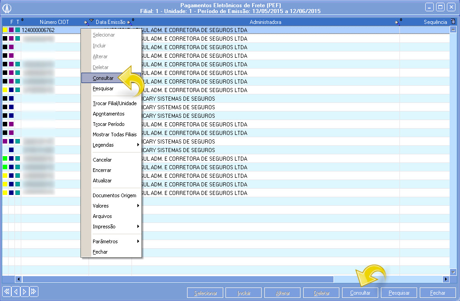
Task: Click the application logo in title bar
Action: [8, 8]
